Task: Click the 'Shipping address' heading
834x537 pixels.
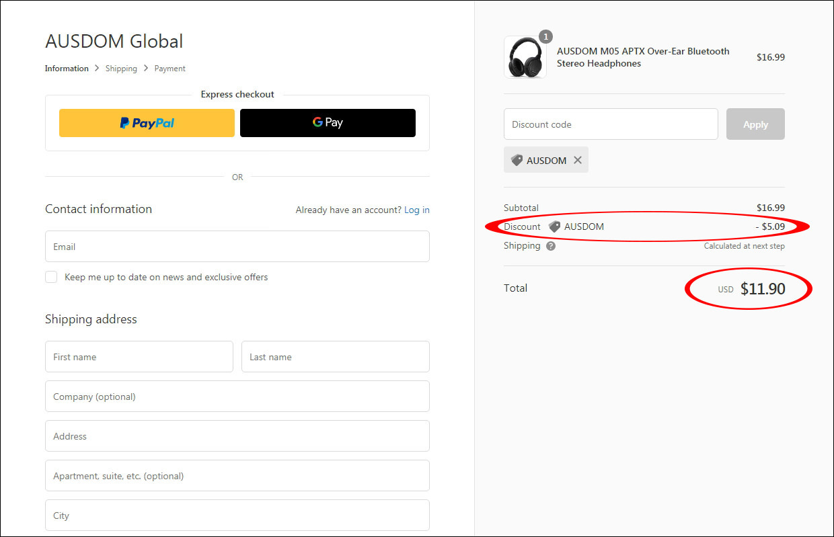Action: tap(91, 319)
